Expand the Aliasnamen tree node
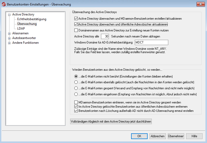Image resolution: width=207 pixels, height=143 pixels. tap(9, 34)
